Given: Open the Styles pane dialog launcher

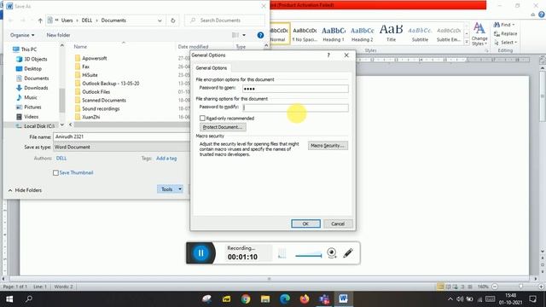Looking at the screenshot, I should point(486,51).
